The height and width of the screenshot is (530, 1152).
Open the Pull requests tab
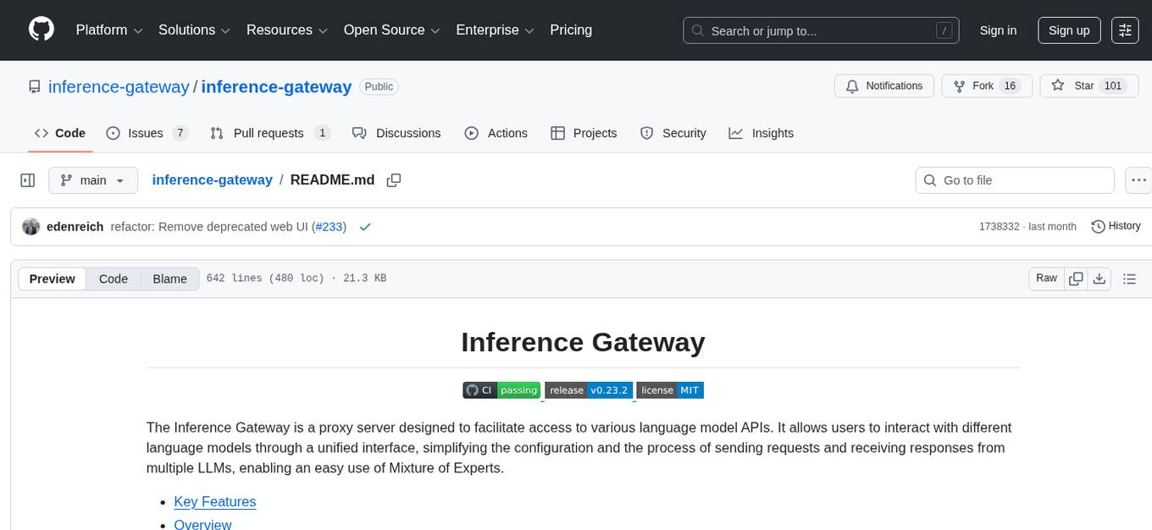click(269, 133)
